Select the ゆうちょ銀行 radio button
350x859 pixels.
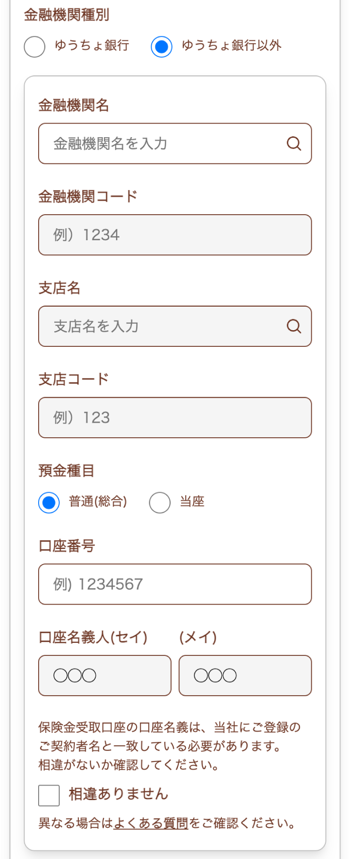click(34, 46)
